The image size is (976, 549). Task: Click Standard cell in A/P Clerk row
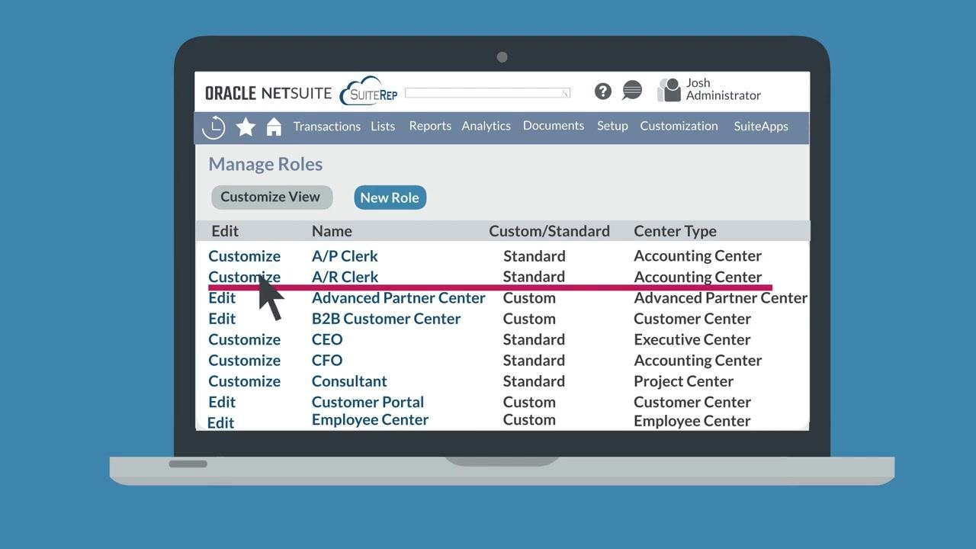pos(534,256)
